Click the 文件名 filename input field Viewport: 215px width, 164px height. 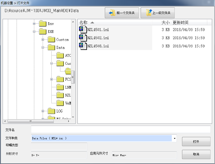[121, 129]
